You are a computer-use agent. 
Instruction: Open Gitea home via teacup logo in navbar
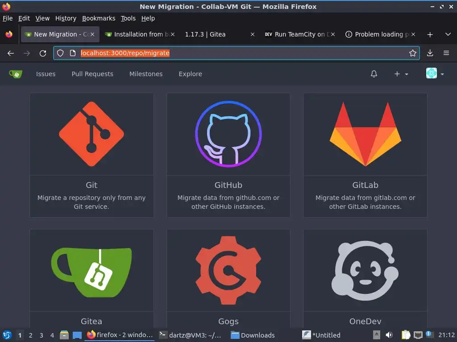pyautogui.click(x=16, y=74)
